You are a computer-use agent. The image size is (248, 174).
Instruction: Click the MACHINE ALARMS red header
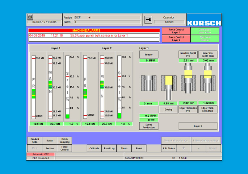(x=94, y=30)
